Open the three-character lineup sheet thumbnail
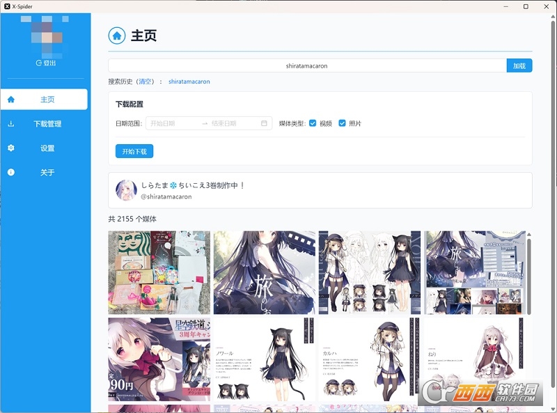The width and height of the screenshot is (557, 413). (370, 272)
